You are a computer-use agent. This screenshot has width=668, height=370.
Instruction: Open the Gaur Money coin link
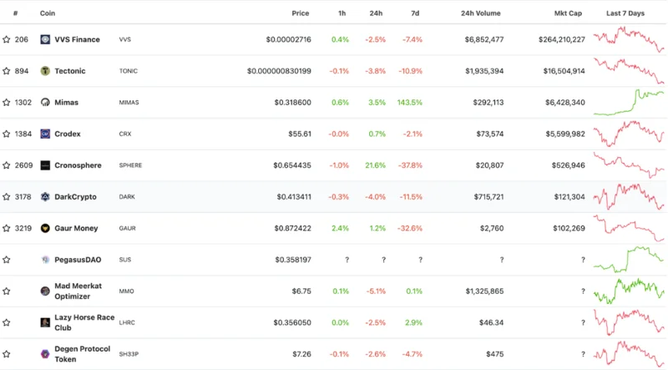tap(76, 228)
